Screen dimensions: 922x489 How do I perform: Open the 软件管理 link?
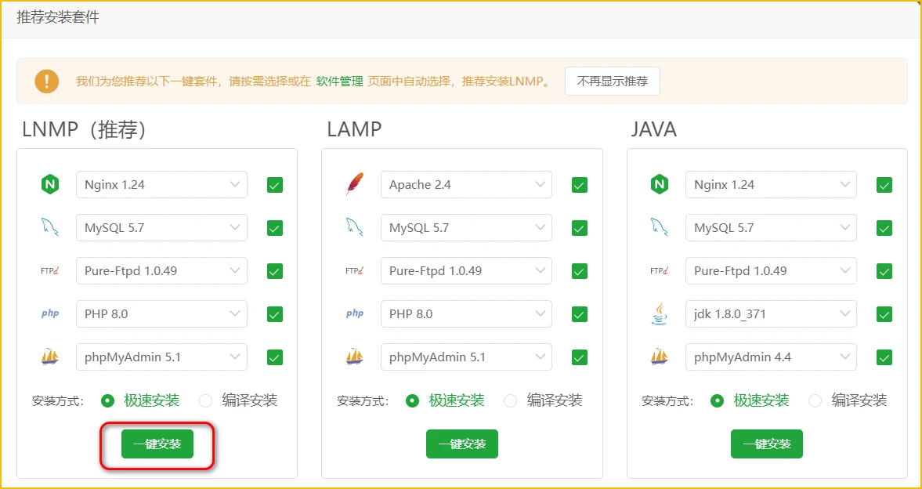pos(340,81)
